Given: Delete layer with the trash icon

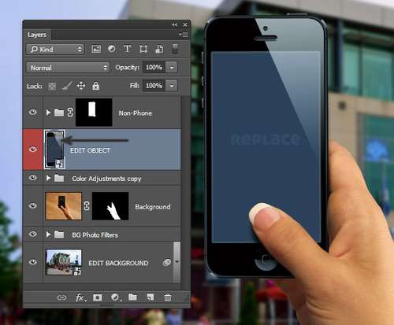Looking at the screenshot, I should coord(168,297).
